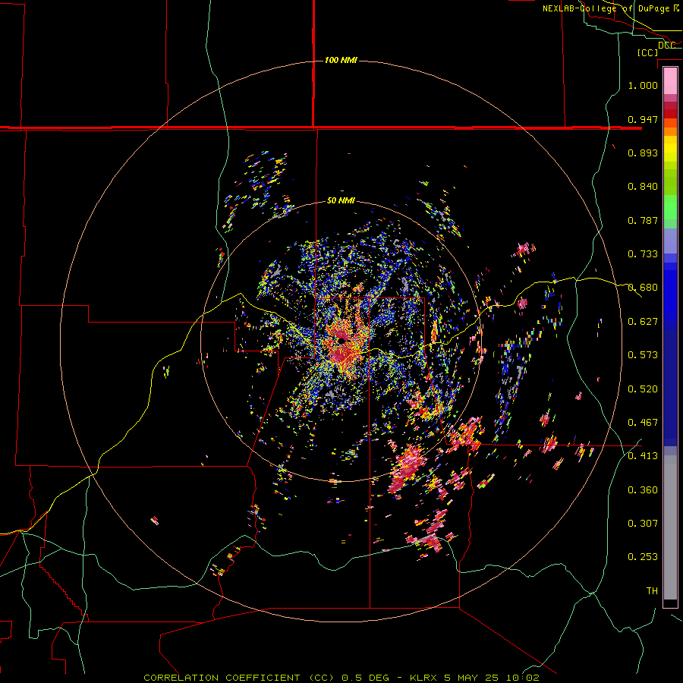Click the 0.573 scale value
This screenshot has height=683, width=683.
[x=643, y=354]
